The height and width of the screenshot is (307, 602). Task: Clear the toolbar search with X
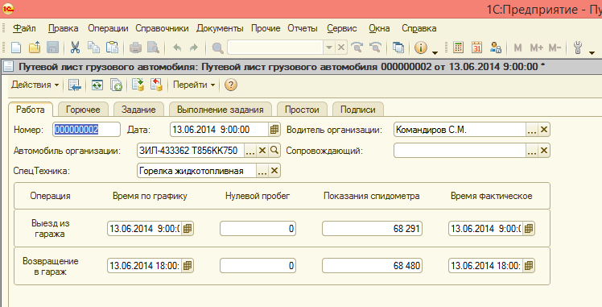(341, 48)
